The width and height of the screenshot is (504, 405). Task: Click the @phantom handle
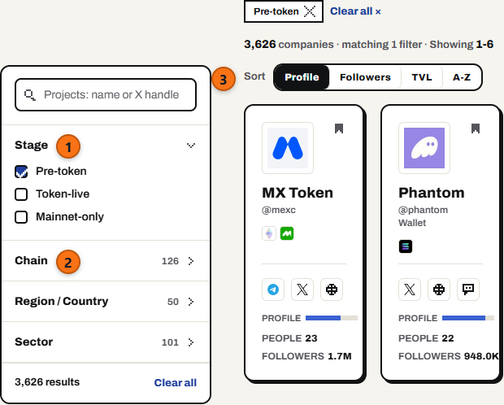[423, 210]
